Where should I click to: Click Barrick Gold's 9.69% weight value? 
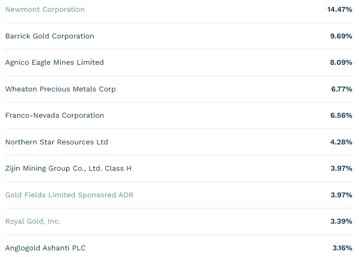(x=341, y=36)
